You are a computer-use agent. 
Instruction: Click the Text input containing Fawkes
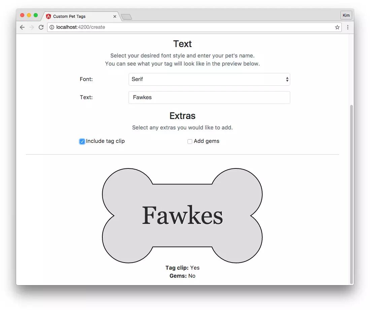(x=209, y=98)
